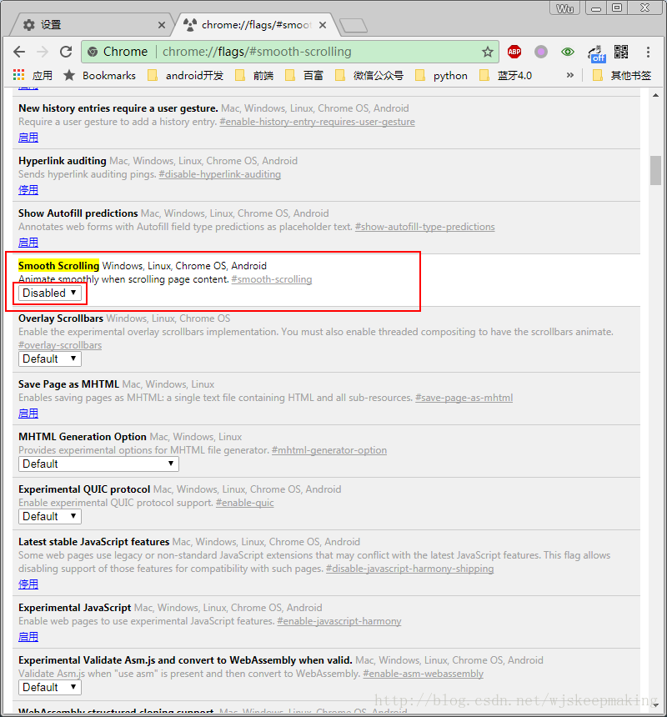This screenshot has width=667, height=717.
Task: Open #enable-javascript-harmony anchor link
Action: click(339, 621)
